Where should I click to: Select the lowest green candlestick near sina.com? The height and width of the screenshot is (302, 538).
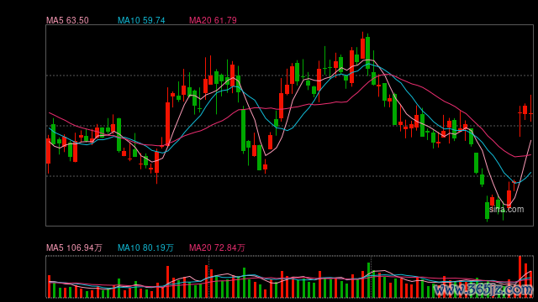pyautogui.click(x=487, y=210)
